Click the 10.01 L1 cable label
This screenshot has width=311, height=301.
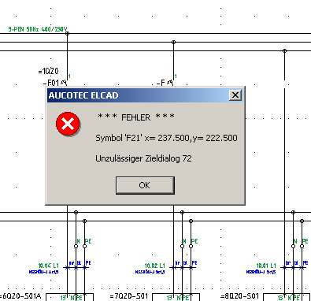click(266, 266)
